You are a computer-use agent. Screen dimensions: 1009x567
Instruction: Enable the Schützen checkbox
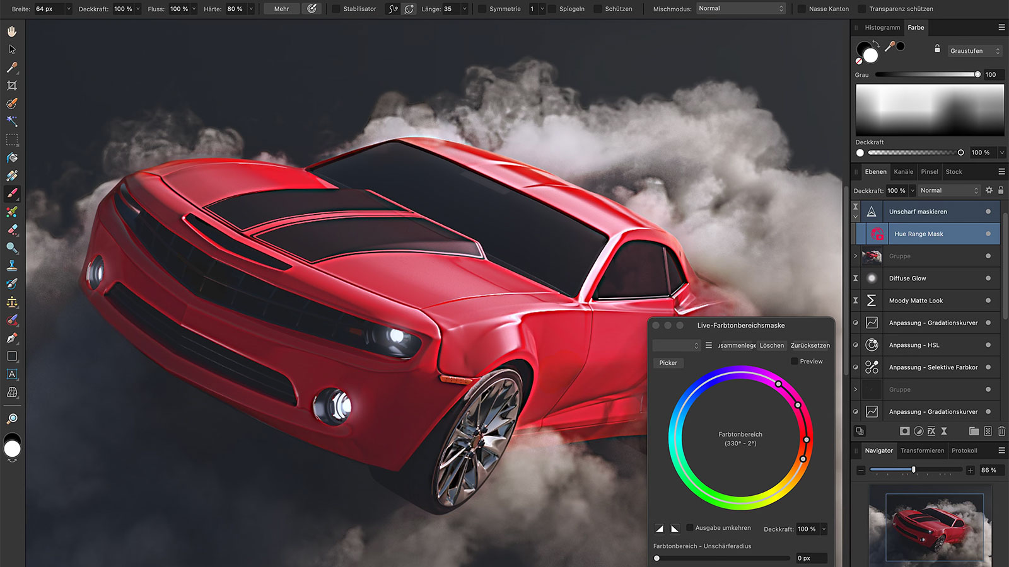598,9
